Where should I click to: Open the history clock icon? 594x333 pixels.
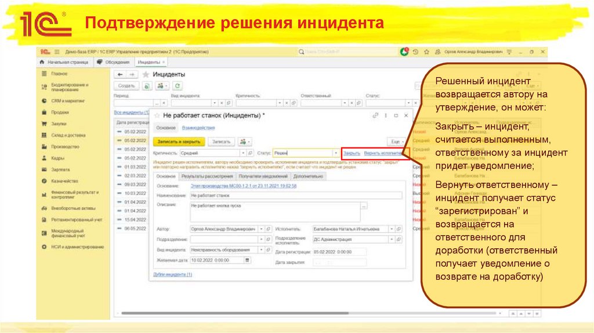point(415,52)
